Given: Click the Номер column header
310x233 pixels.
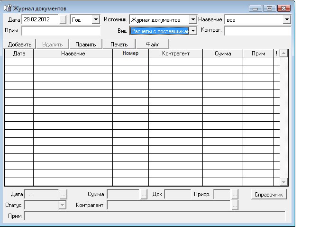Looking at the screenshot, I should point(130,54).
